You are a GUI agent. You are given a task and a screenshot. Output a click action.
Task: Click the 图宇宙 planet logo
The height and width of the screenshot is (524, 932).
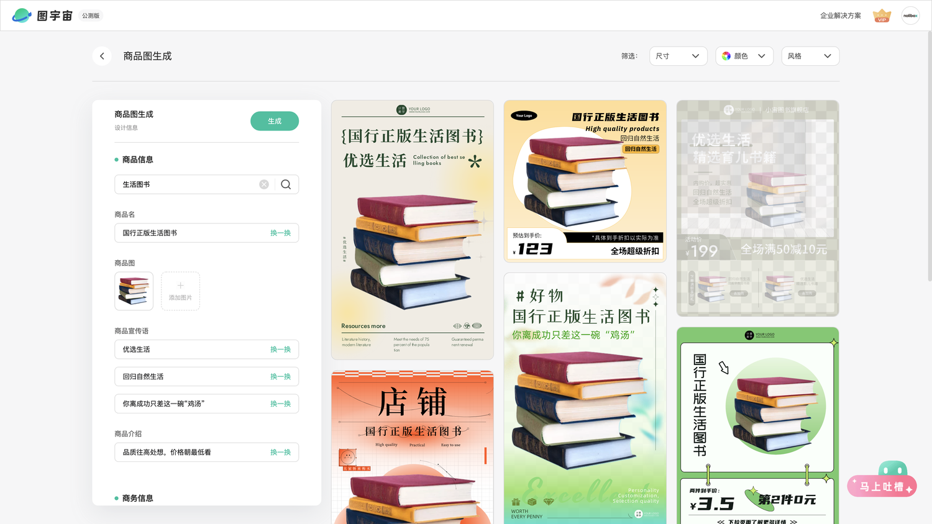coord(22,16)
